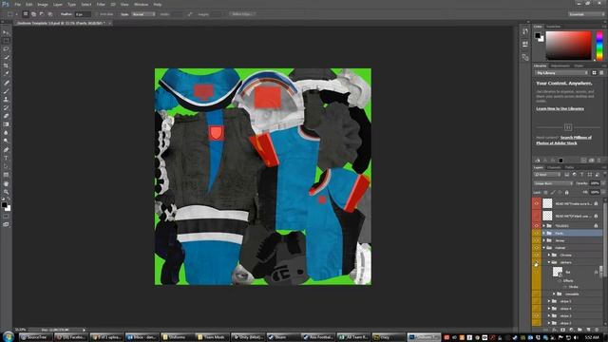Click Search Millions of Photos link

[x=564, y=140]
